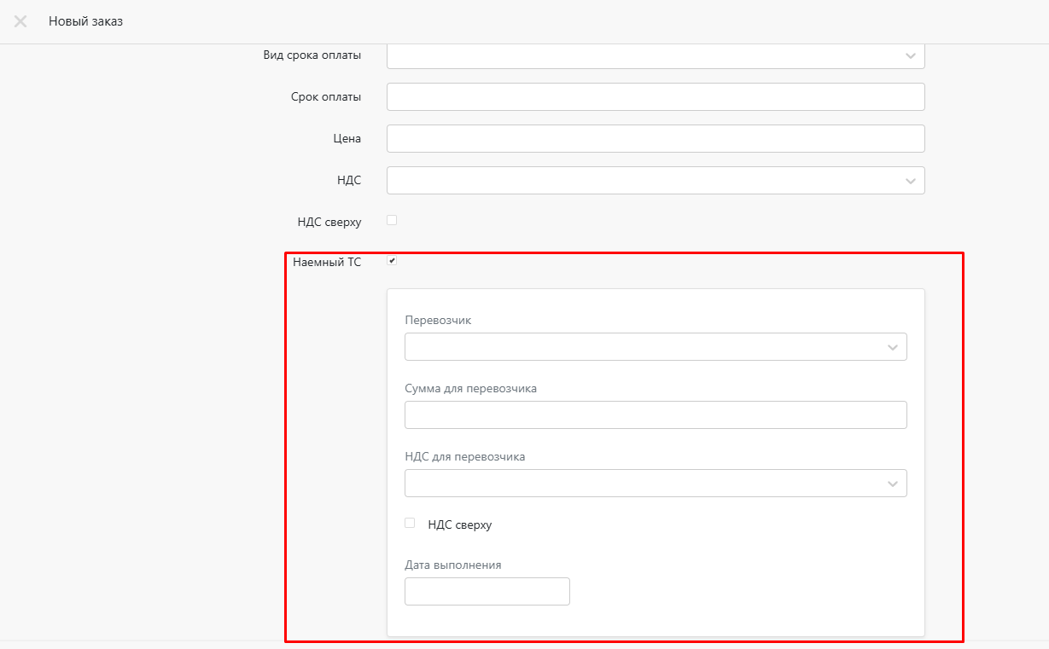The image size is (1049, 649).
Task: Close the Новый заказ form with the X icon
Action: [20, 21]
